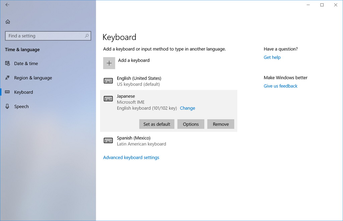Click the Add a keyboard label
Screen dimensions: 343x221
coord(134,60)
